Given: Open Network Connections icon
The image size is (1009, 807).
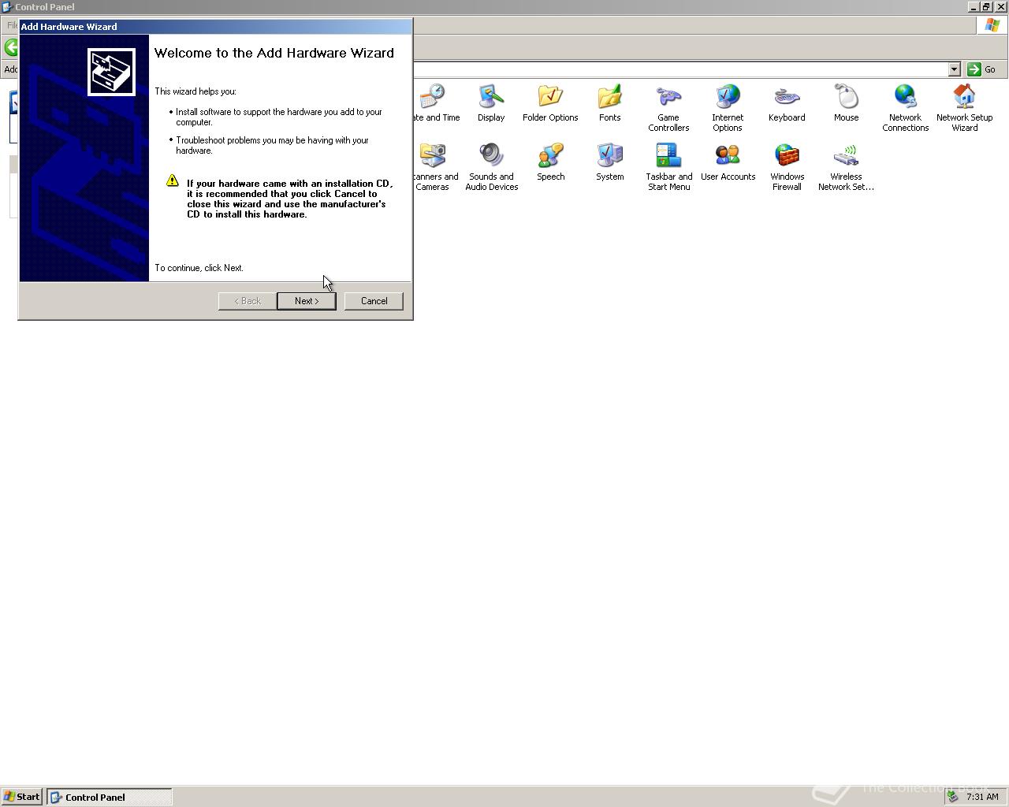Looking at the screenshot, I should click(905, 98).
